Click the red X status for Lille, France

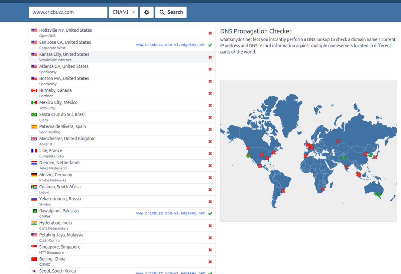(210, 154)
